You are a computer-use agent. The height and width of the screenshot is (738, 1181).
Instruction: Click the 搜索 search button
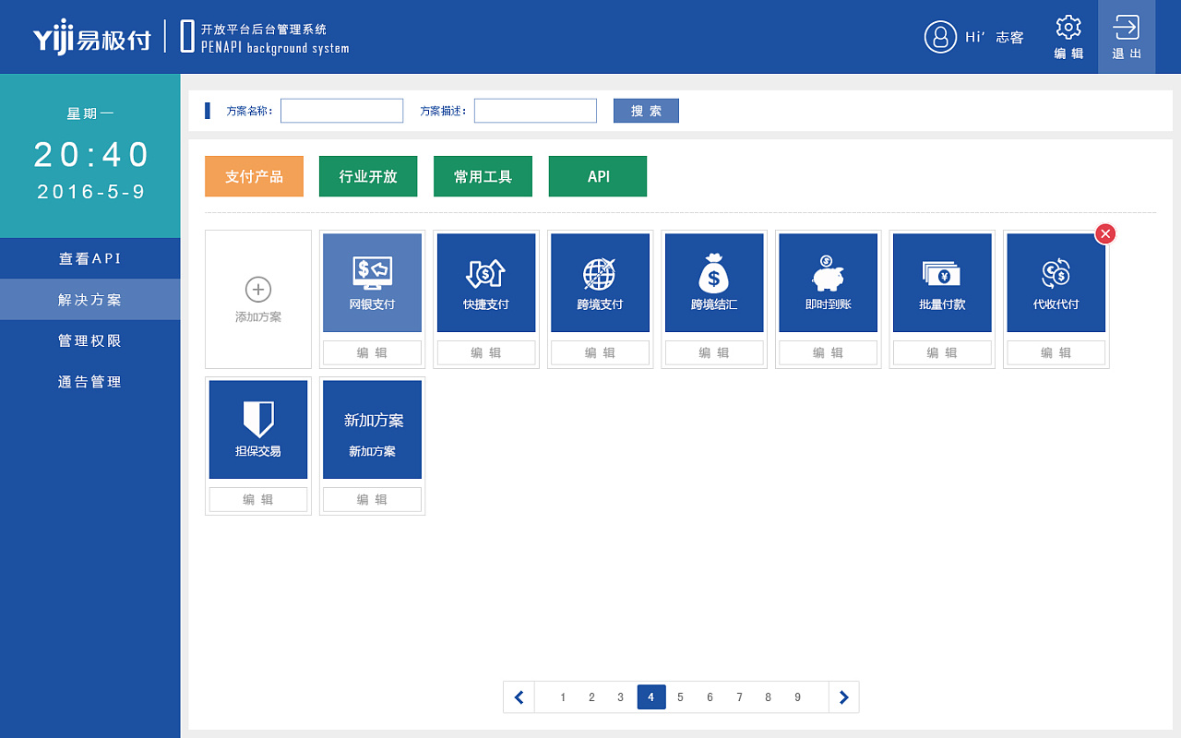click(x=646, y=111)
